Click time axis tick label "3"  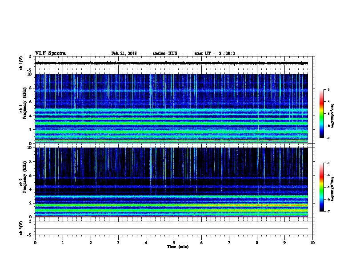118,243
